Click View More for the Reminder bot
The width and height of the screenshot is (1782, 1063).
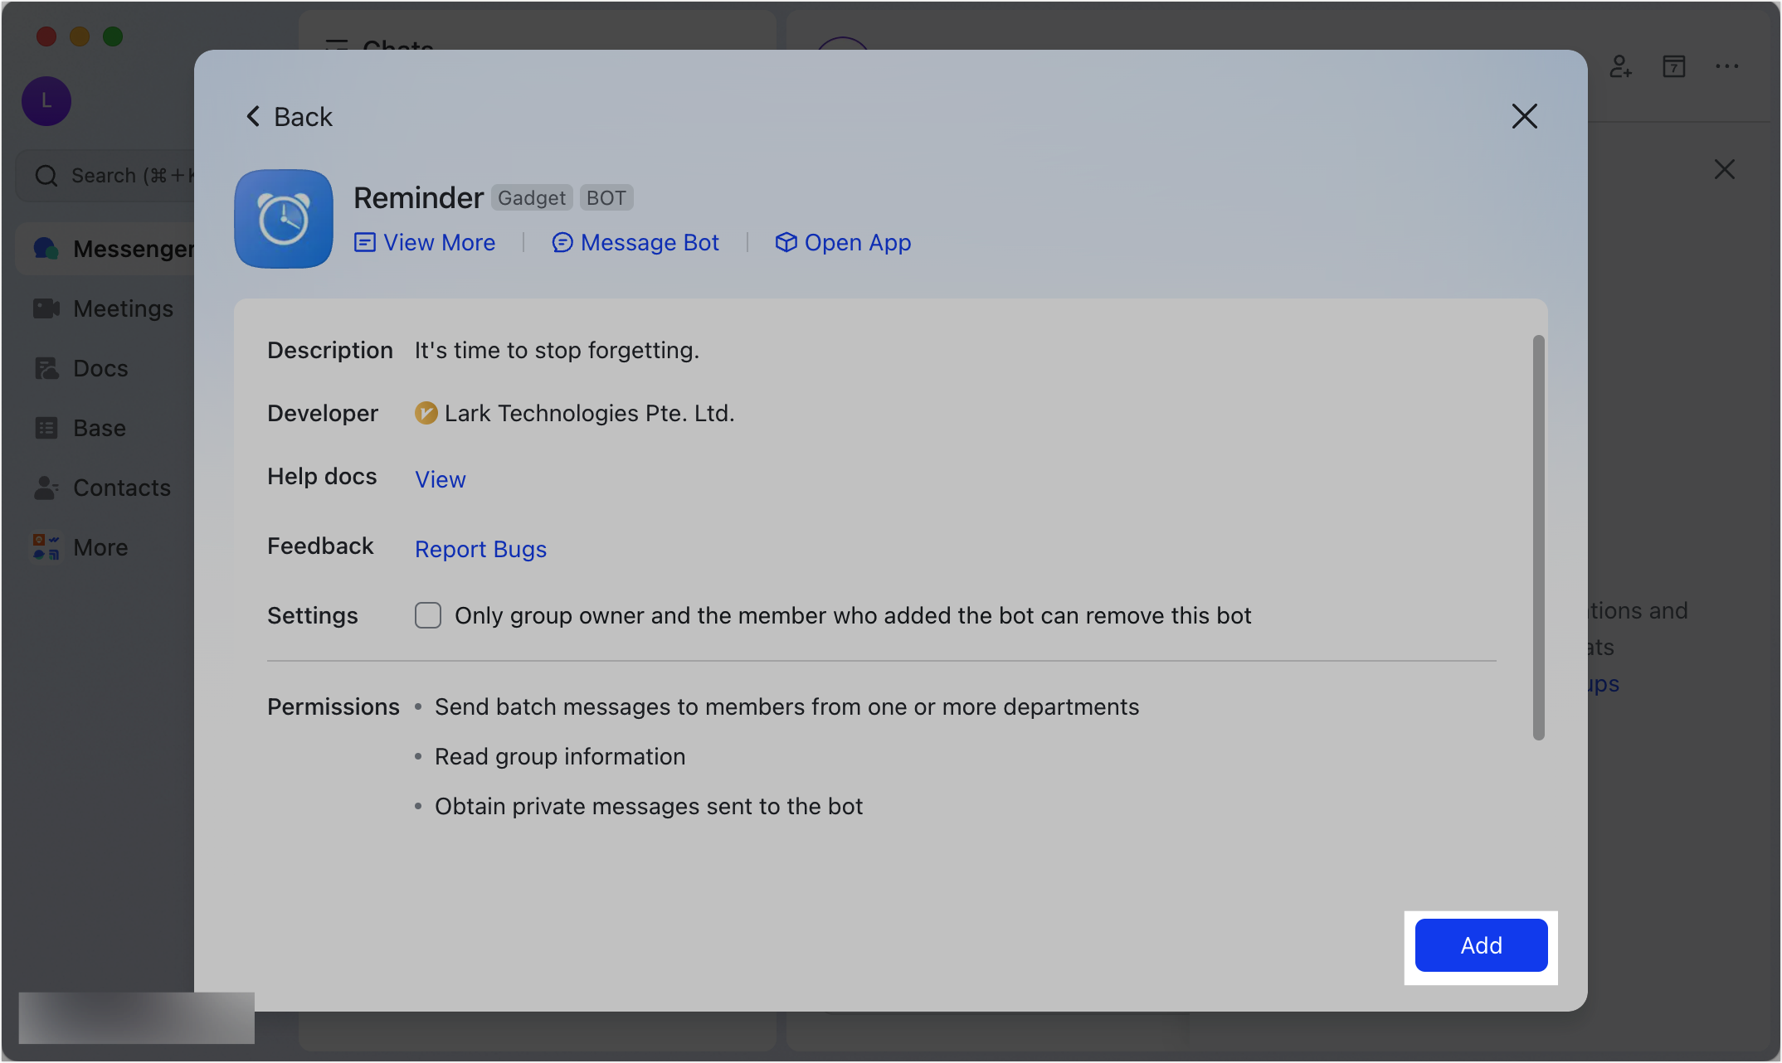pyautogui.click(x=425, y=242)
